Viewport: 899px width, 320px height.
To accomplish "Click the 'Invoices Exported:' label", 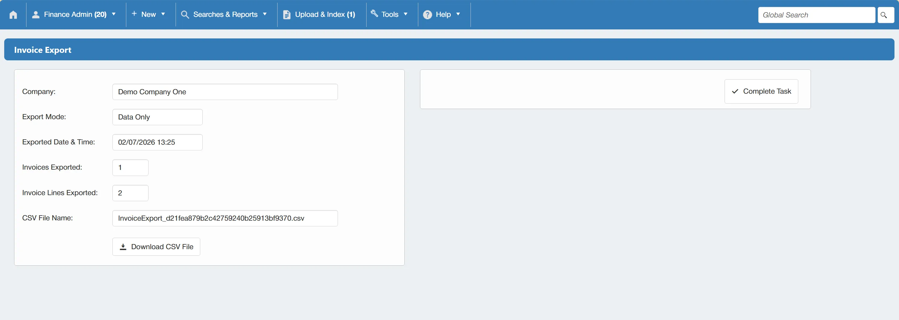I will 52,167.
